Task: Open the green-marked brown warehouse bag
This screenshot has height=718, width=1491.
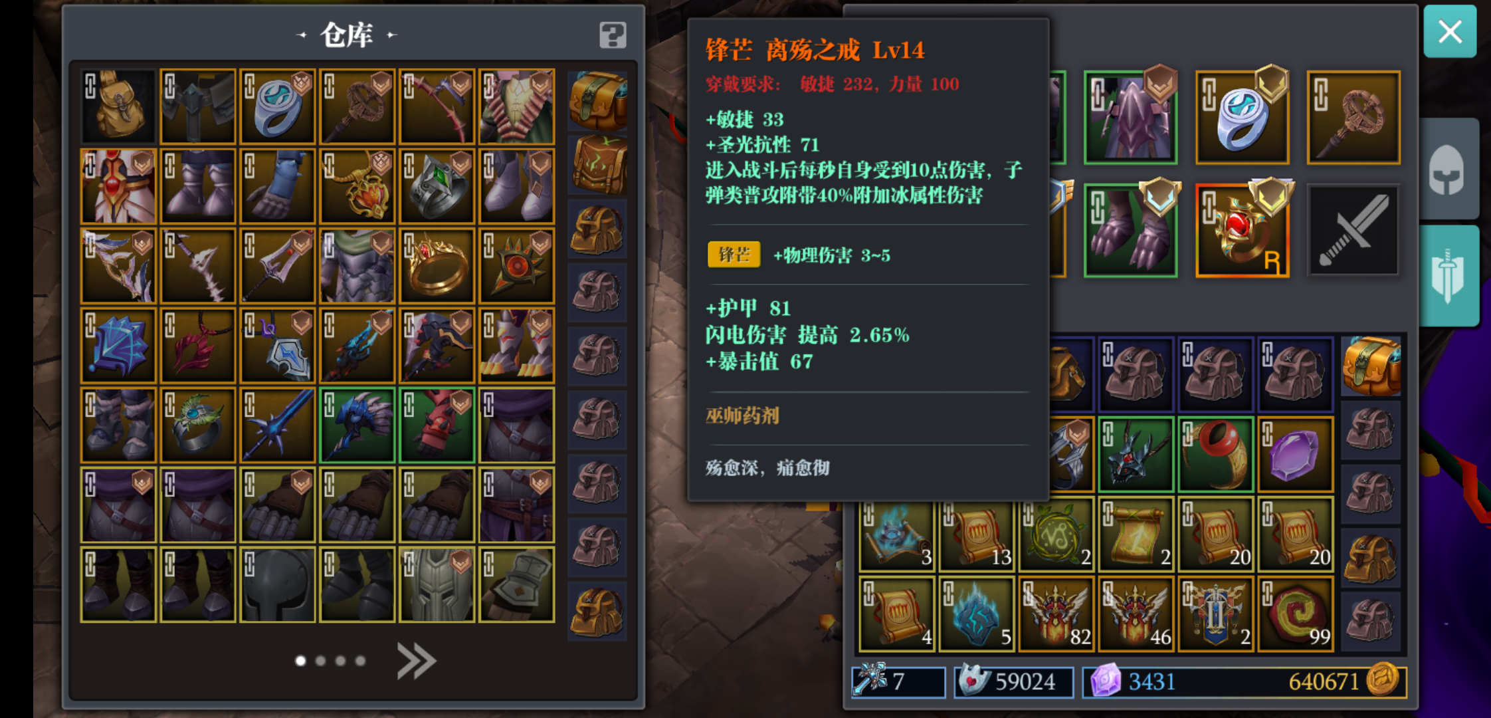Action: [x=597, y=165]
